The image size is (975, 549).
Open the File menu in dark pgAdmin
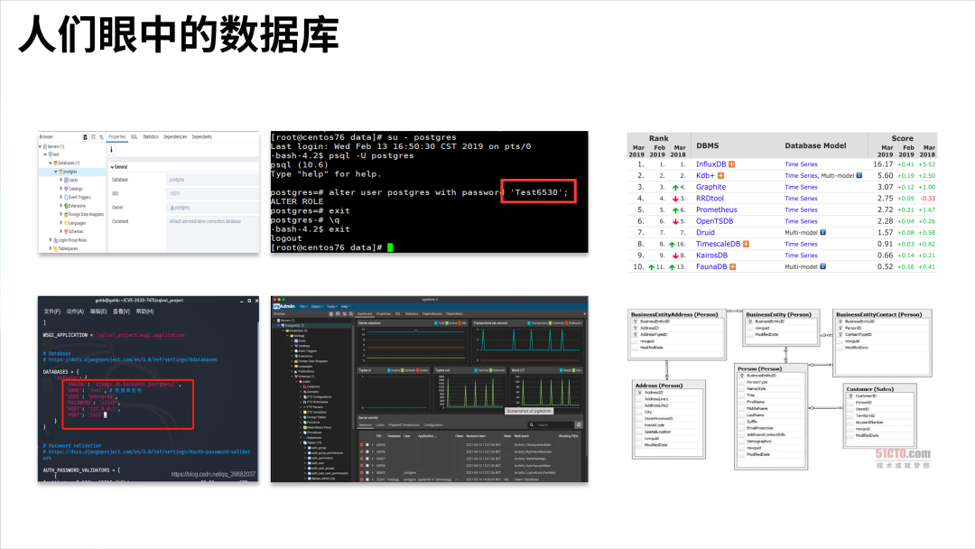[x=303, y=306]
